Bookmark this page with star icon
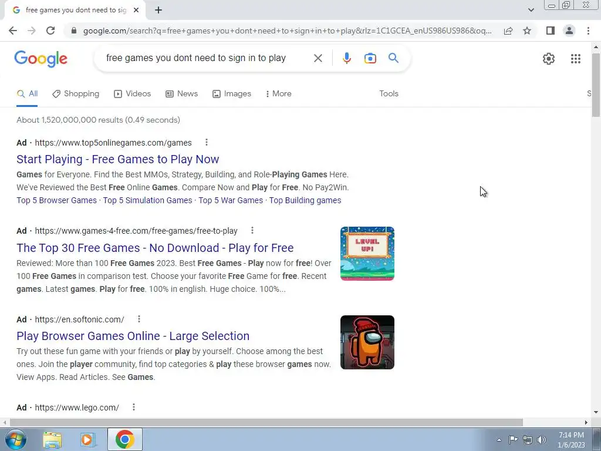This screenshot has width=601, height=451. pyautogui.click(x=527, y=31)
